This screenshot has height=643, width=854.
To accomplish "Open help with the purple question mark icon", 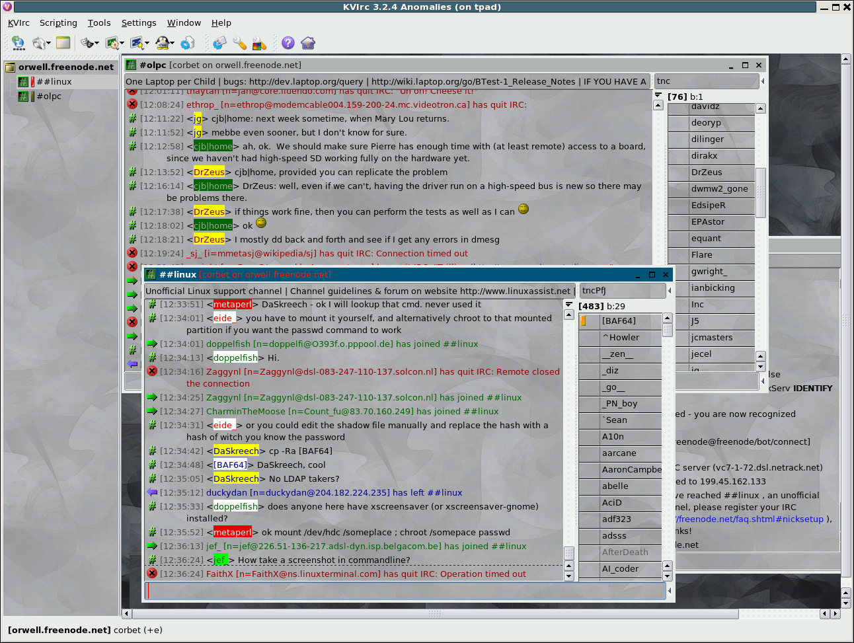I will click(x=288, y=43).
